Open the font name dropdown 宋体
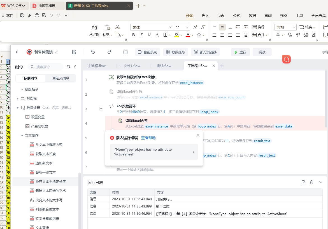The height and width of the screenshot is (229, 328). pos(152,27)
